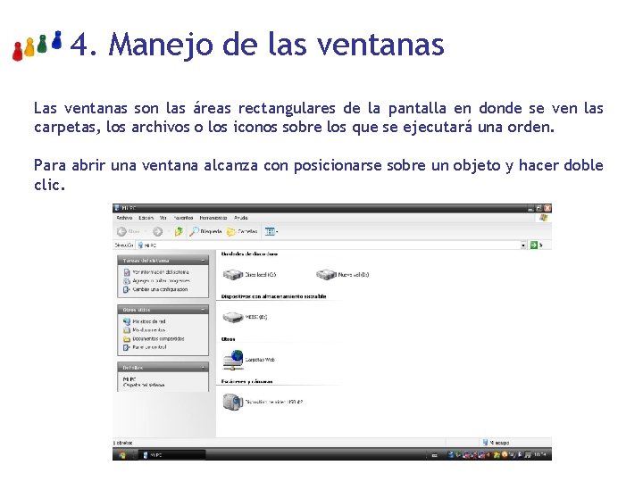Collapse the Detalles panel

tap(203, 368)
